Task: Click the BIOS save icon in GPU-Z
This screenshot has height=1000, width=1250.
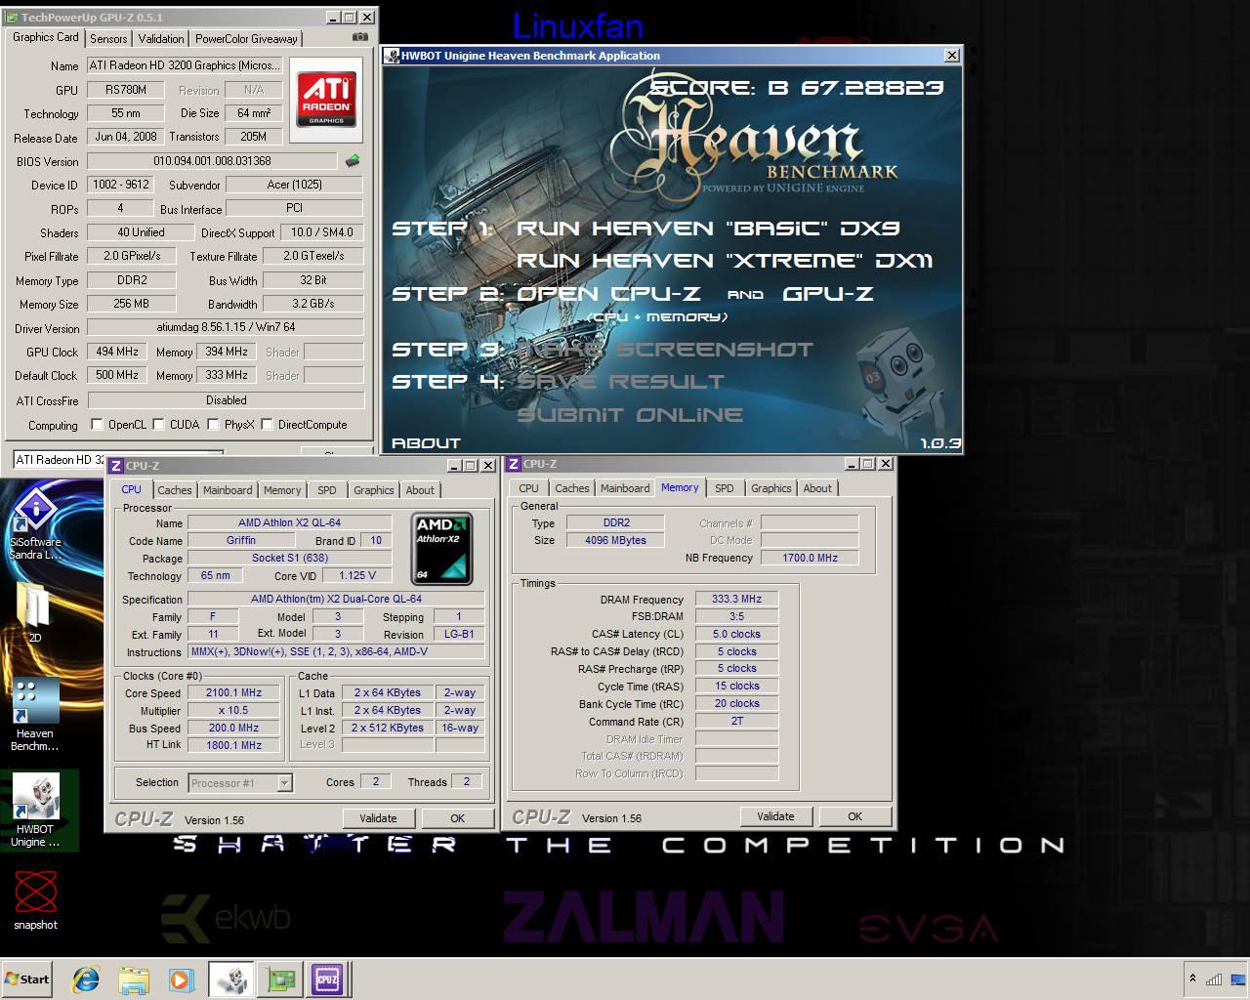Action: tap(353, 161)
